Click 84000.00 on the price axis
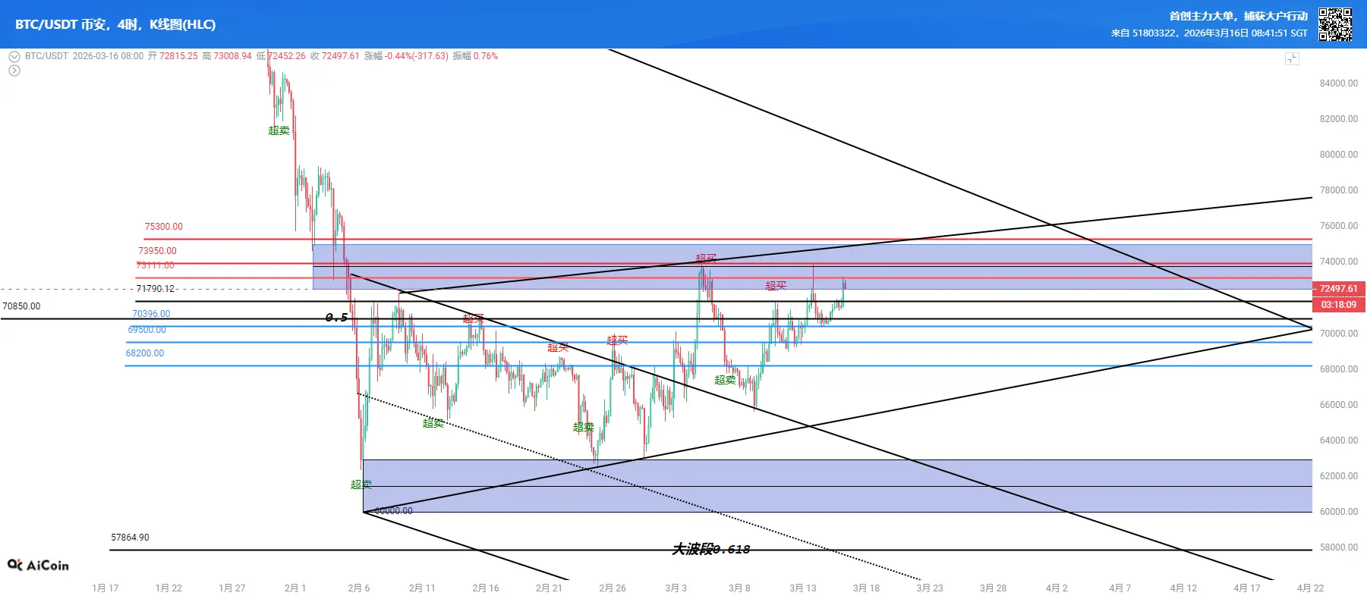 (1339, 83)
